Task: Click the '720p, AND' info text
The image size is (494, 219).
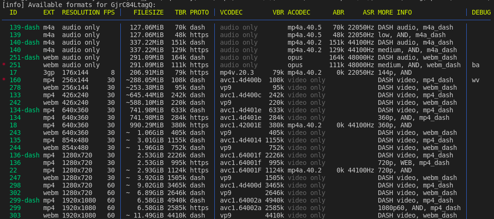Action: click(x=395, y=170)
